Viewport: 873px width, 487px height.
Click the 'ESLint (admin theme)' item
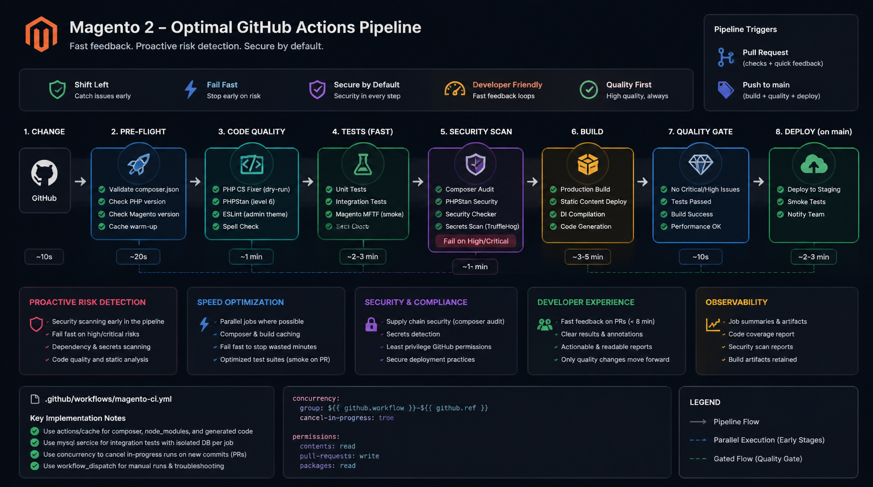click(x=255, y=214)
